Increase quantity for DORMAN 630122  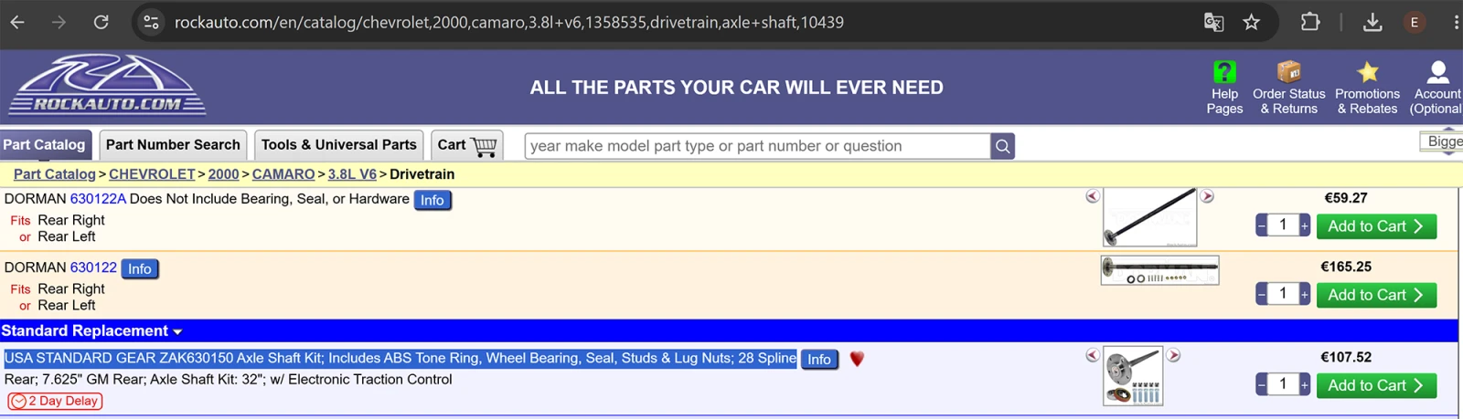1305,294
